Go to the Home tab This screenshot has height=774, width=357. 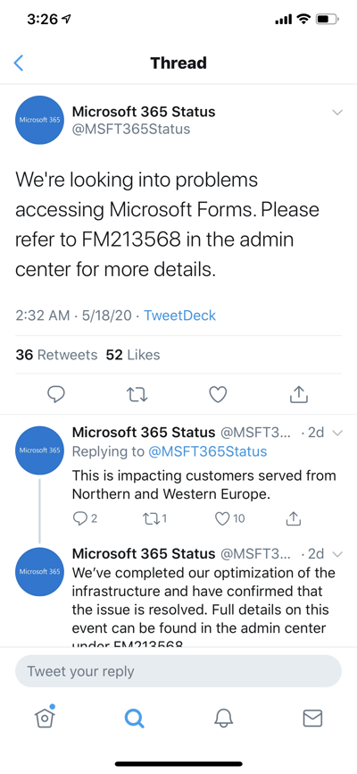click(45, 717)
